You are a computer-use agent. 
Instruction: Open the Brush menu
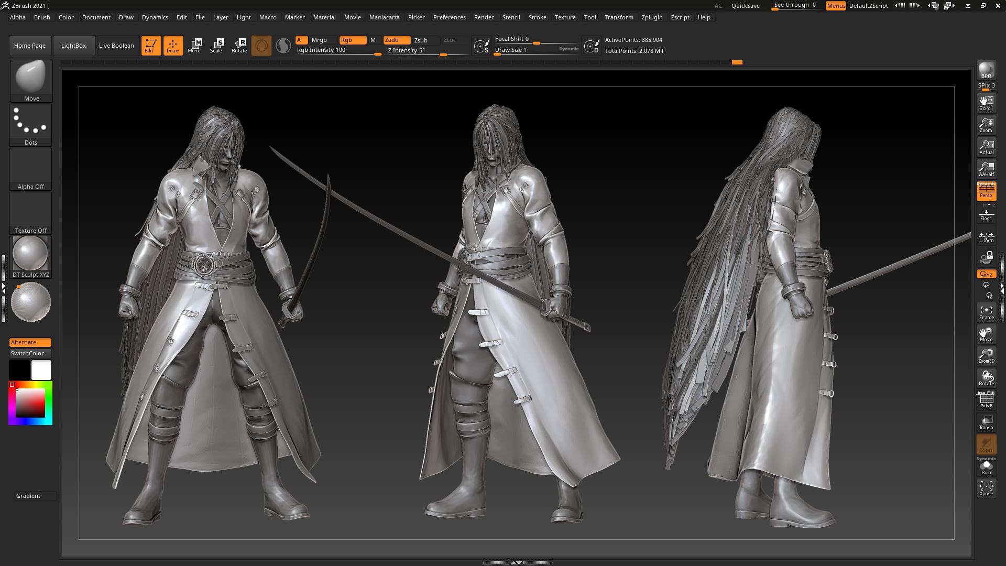click(x=42, y=17)
